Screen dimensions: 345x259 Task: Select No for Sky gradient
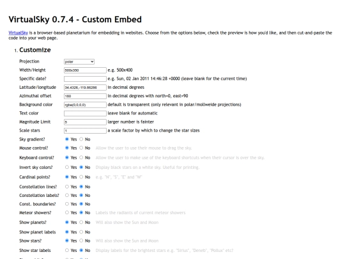[81, 139]
